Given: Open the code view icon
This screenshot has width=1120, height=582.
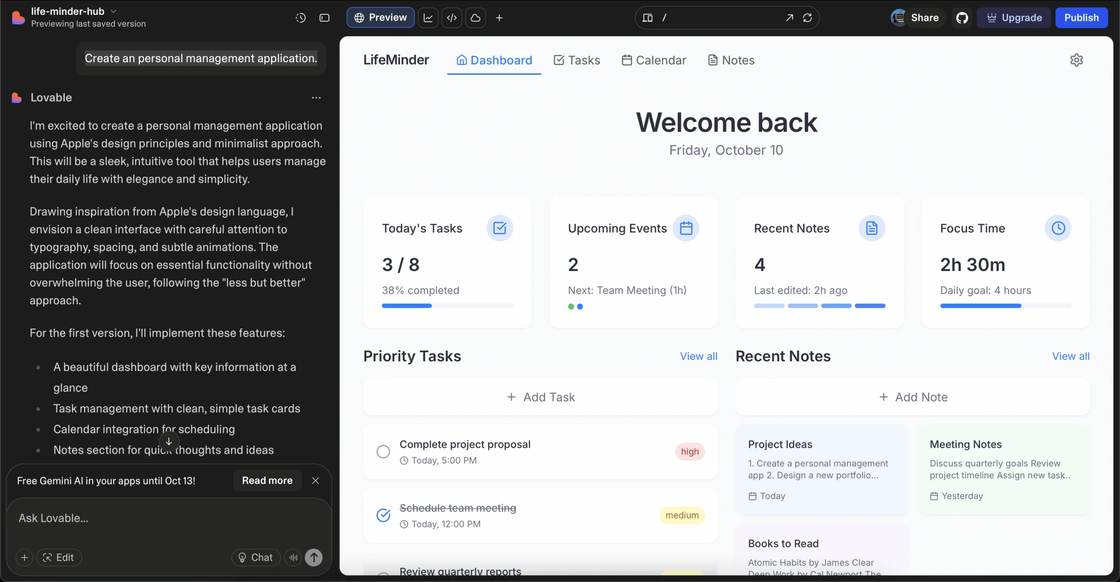Looking at the screenshot, I should point(451,17).
